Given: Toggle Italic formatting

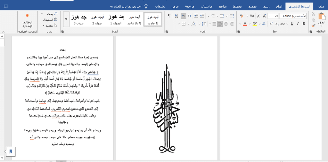Looking at the screenshot, I should [298, 24].
